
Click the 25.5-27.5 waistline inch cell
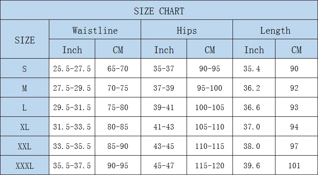pos(72,68)
